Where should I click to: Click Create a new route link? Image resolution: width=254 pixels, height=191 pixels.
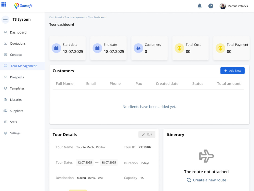point(207,180)
